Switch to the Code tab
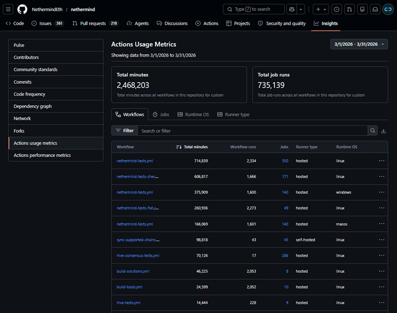Screen dimensions: 397x313 pyautogui.click(x=15, y=24)
